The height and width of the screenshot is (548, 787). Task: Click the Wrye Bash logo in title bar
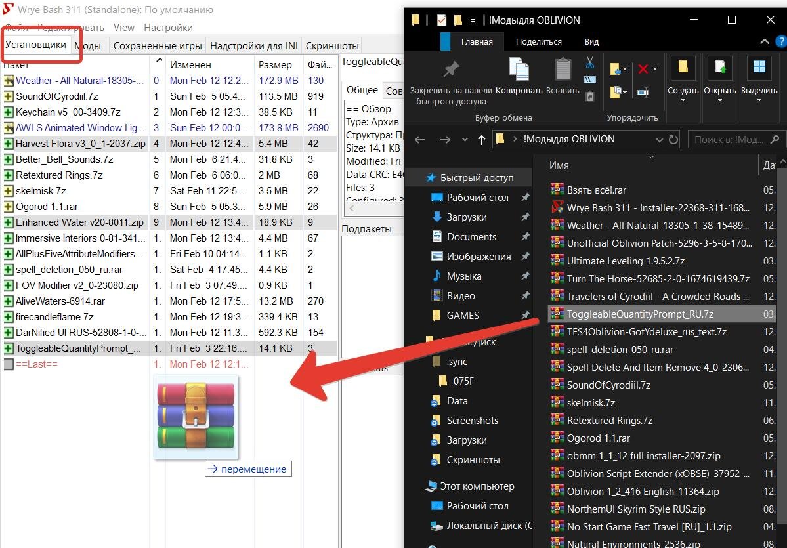click(8, 9)
